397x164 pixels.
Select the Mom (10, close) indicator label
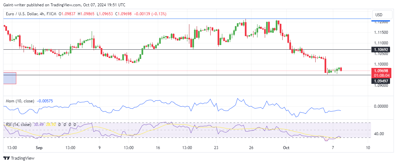click(20, 101)
